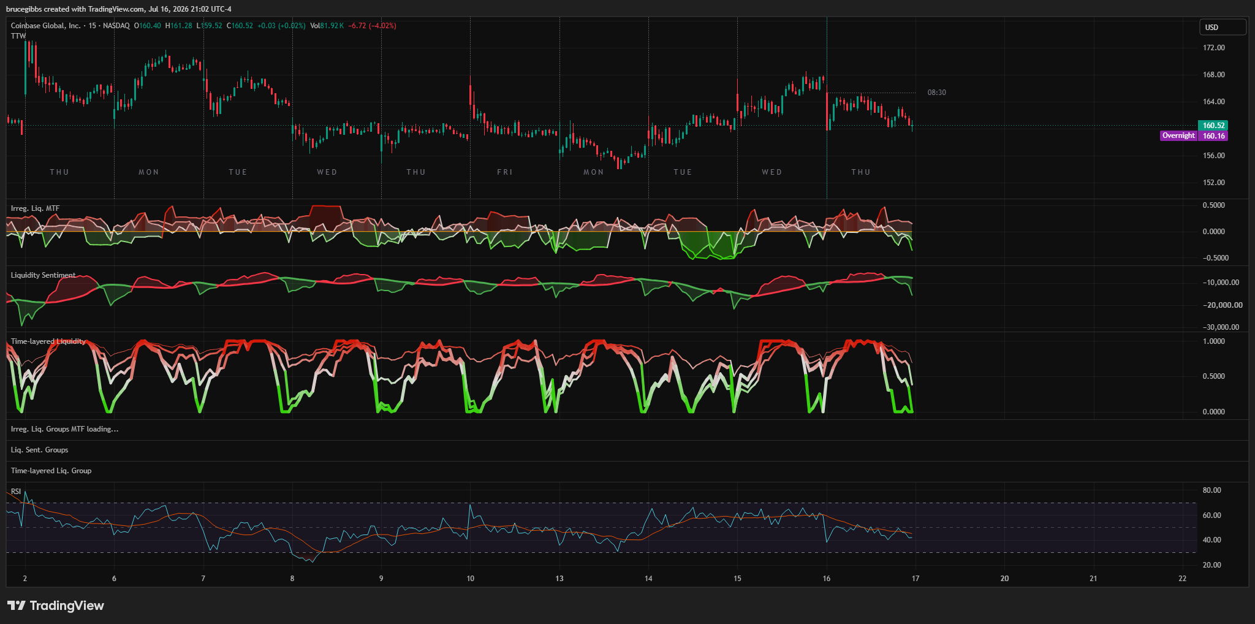
Task: Click the 160.16 overnight price value tag
Action: point(1213,136)
